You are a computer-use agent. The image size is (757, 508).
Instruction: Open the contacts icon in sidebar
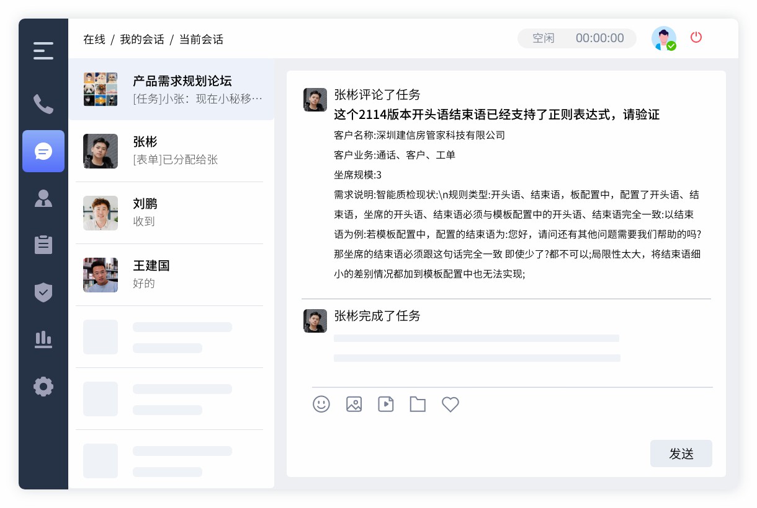pos(43,198)
